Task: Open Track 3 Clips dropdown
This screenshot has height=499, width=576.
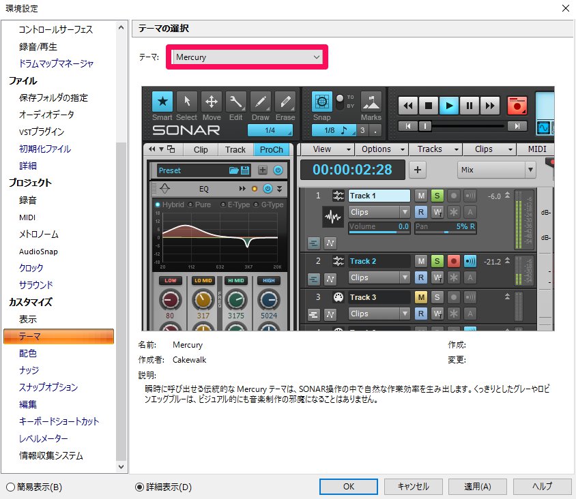Action: coord(379,314)
